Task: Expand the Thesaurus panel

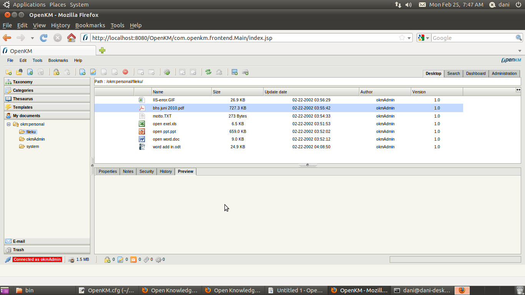Action: (47, 99)
